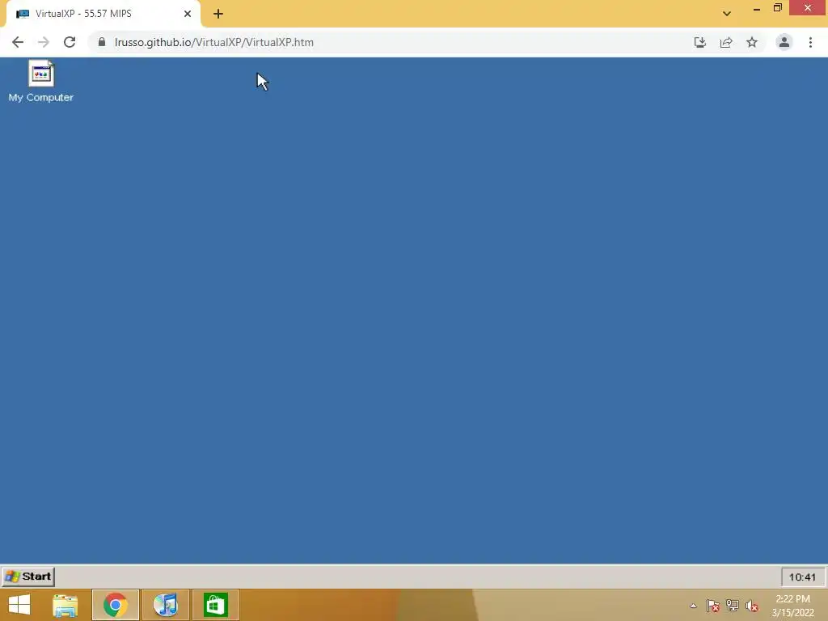Open the Chrome profile avatar menu
The height and width of the screenshot is (621, 828).
click(784, 42)
